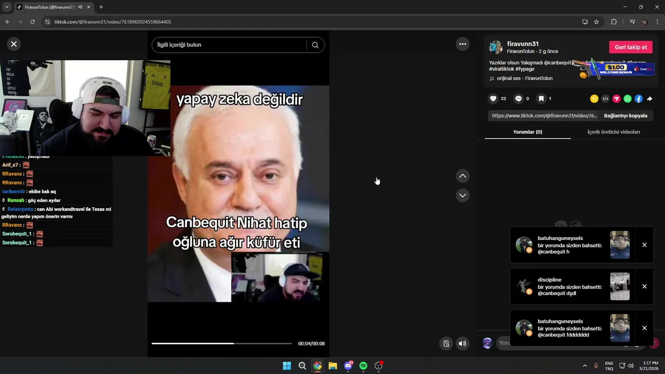Click the search magnifier in related content box
This screenshot has width=665, height=374.
click(x=315, y=45)
